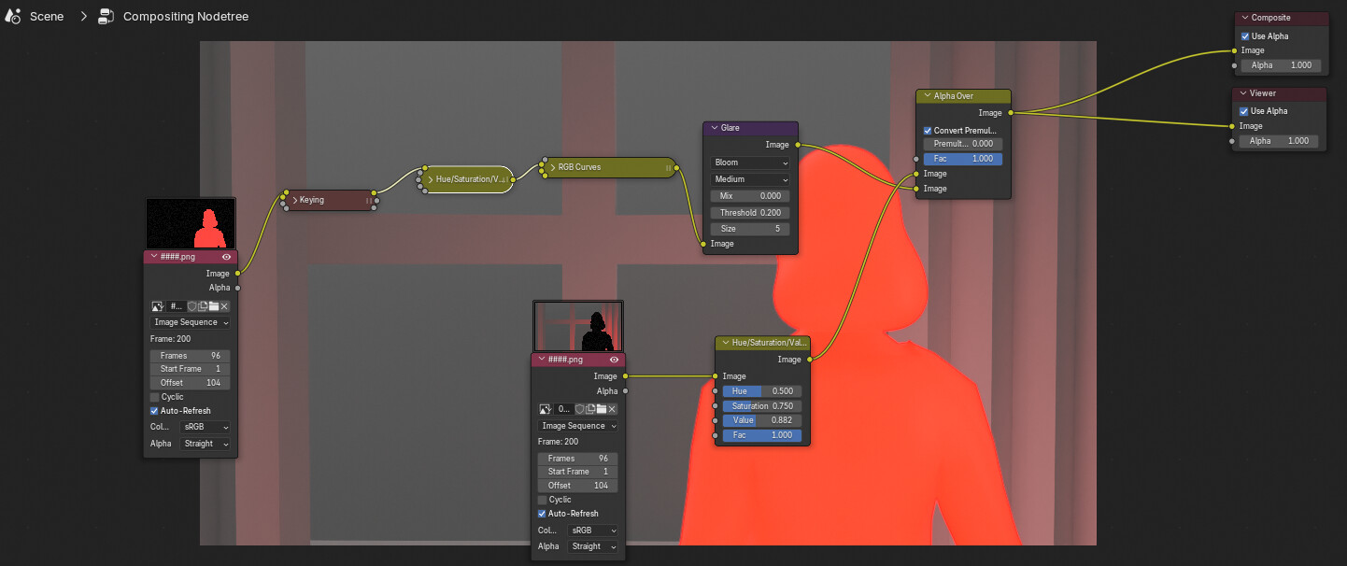Expand the collapsed Hue/Saturation/V... node after Keying
Viewport: 1347px width, 566px height.
[x=431, y=178]
